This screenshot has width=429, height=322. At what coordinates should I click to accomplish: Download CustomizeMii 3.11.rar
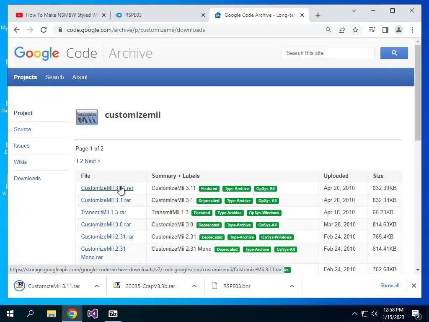click(107, 188)
